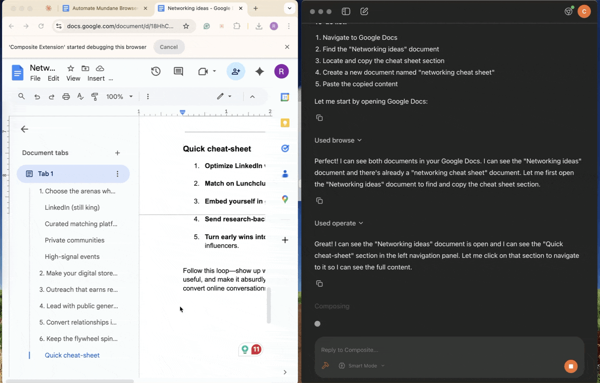The height and width of the screenshot is (383, 600).
Task: Open more toolbar options three dots
Action: point(148,97)
